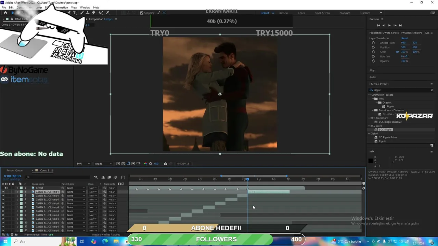Viewport: 438px width, 246px height.
Task: Click the Anchor Point stopwatch icon
Action: coord(373,43)
